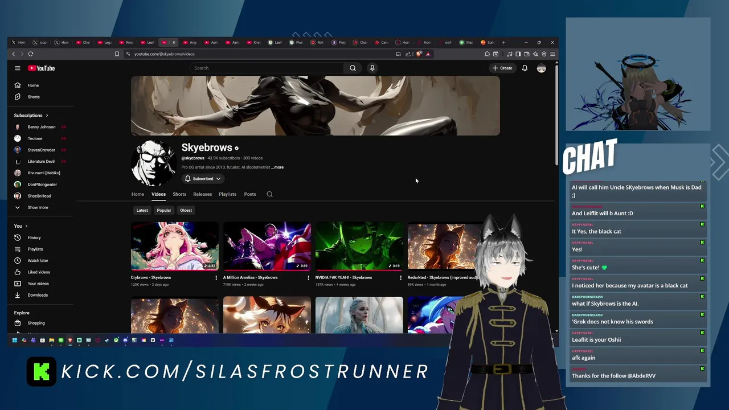Bookmark this page from the address bar
This screenshot has width=729, height=410.
click(x=117, y=54)
